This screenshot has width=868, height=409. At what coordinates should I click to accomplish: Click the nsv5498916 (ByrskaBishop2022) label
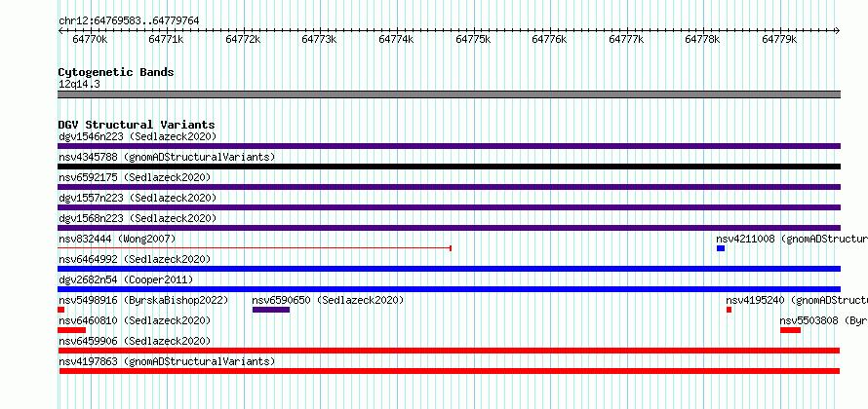coord(143,300)
